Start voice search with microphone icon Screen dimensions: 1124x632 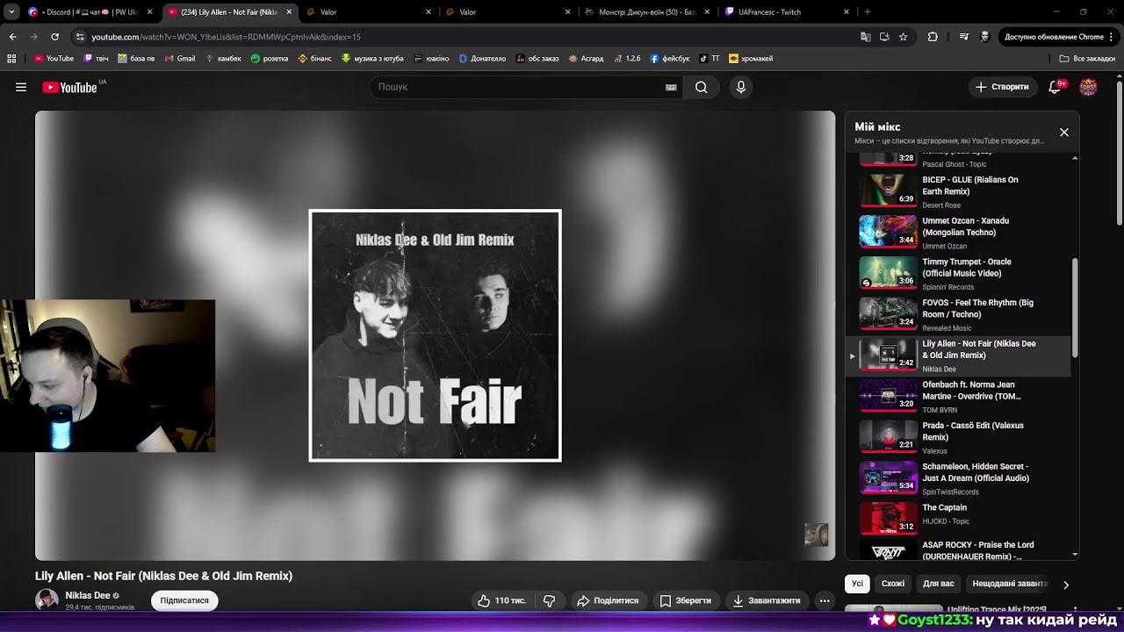pos(741,87)
